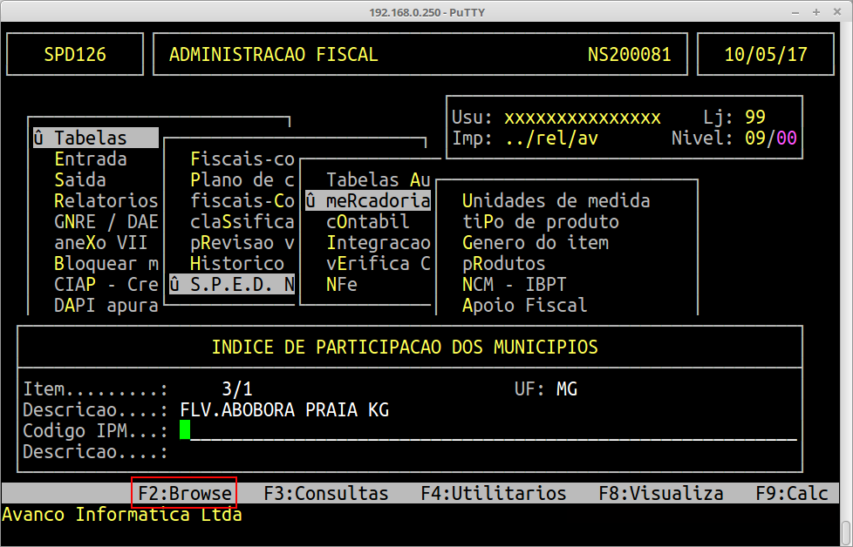Select Apoio Fiscal menu option
This screenshot has width=853, height=547.
point(524,306)
